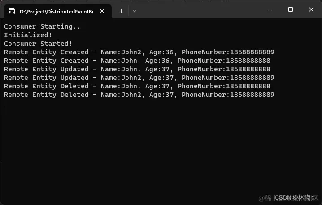Click the Created line with Name:John, Age:36
322x205 pixels.
pyautogui.click(x=137, y=61)
